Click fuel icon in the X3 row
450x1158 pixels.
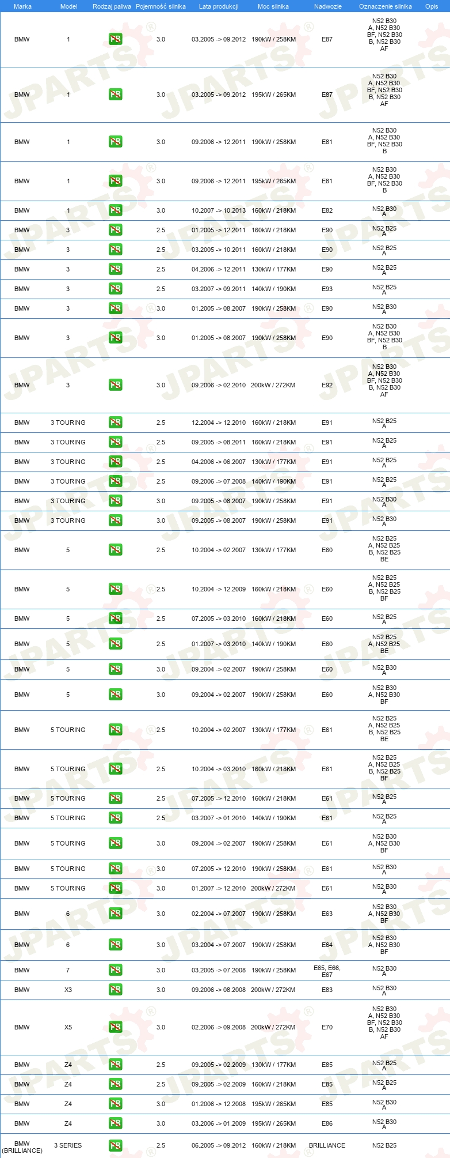click(115, 990)
